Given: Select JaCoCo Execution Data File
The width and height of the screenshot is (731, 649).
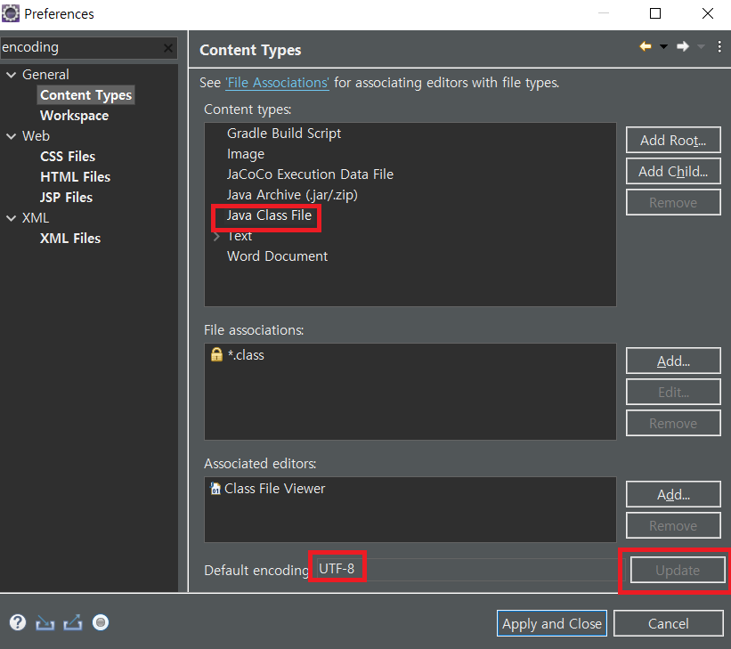Looking at the screenshot, I should coord(310,174).
